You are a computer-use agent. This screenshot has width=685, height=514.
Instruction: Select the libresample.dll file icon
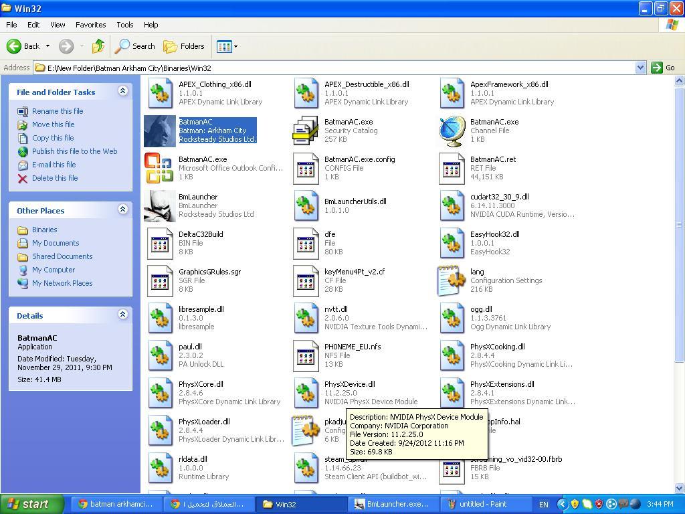point(159,318)
